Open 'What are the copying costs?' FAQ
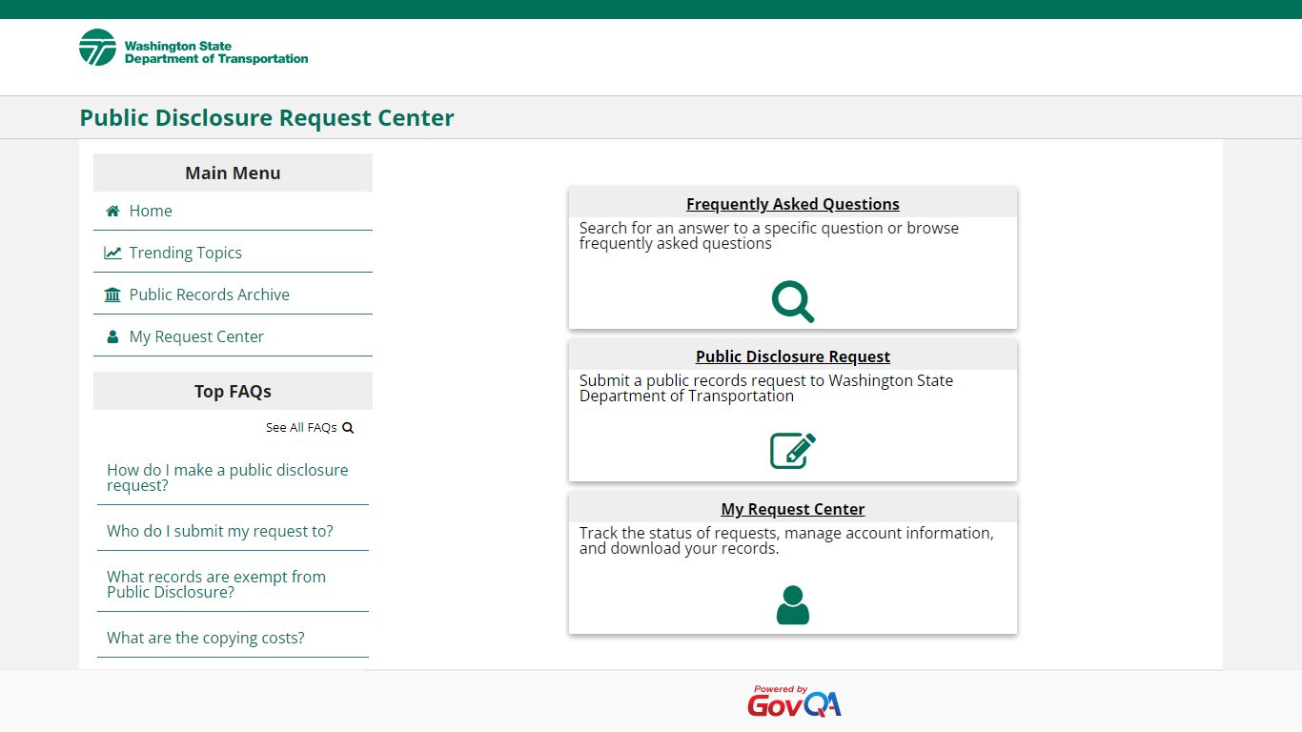This screenshot has height=732, width=1302. pyautogui.click(x=233, y=638)
